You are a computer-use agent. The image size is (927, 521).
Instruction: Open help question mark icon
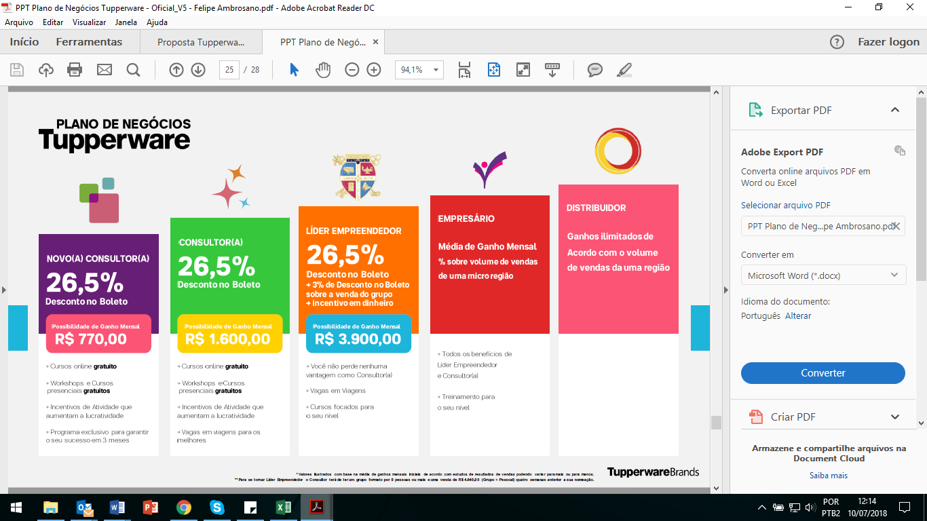coord(837,42)
